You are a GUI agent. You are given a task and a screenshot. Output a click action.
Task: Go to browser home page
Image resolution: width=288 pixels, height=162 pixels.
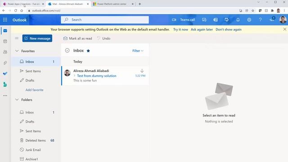tap(22, 11)
